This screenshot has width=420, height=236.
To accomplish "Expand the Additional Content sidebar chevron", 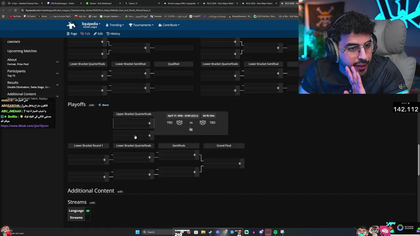I will click(57, 96).
